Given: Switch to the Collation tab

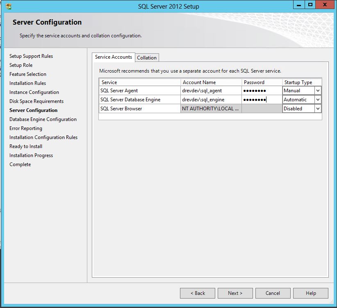Looking at the screenshot, I should (147, 57).
